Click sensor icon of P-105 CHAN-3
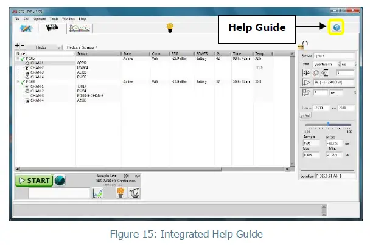The height and width of the screenshot is (245, 370). pos(27,72)
